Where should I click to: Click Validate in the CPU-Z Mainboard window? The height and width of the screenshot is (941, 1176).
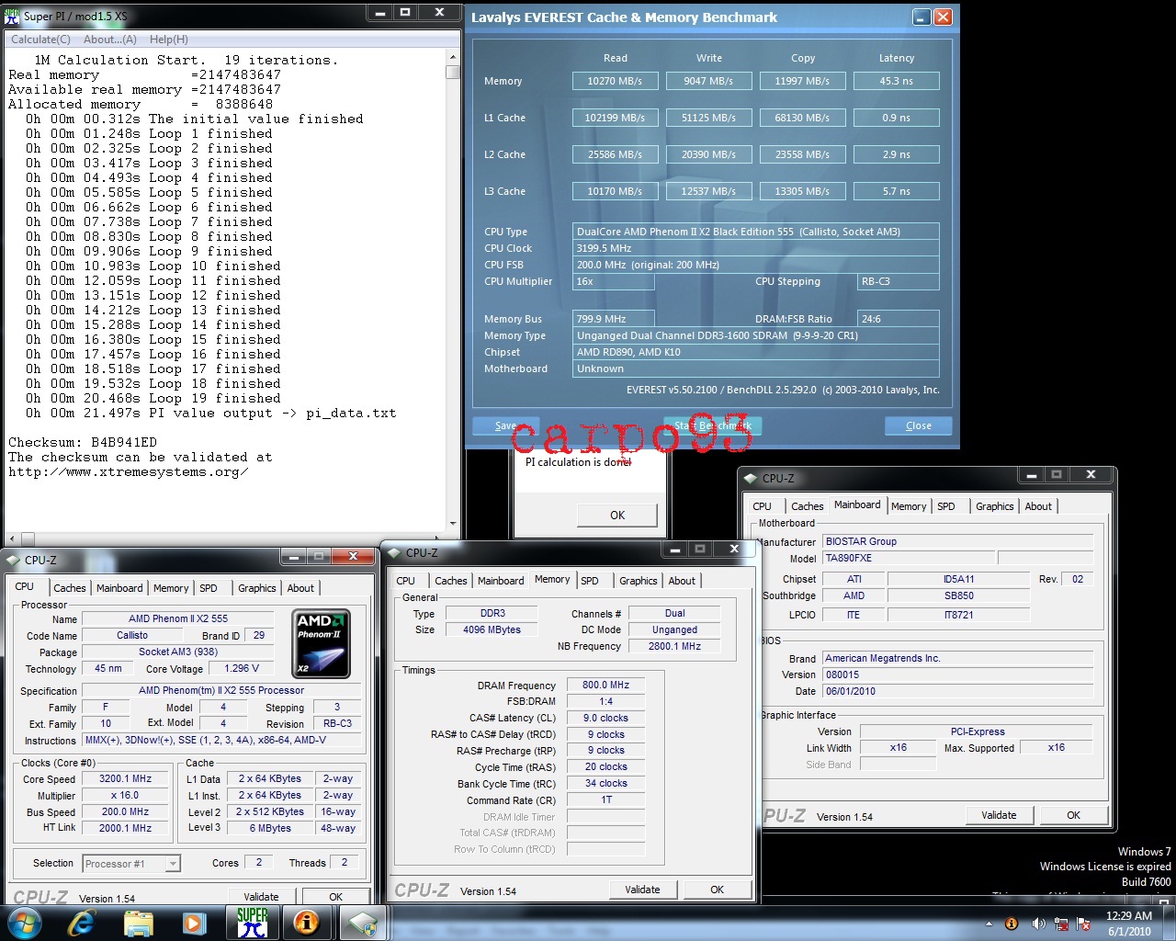pyautogui.click(x=999, y=815)
